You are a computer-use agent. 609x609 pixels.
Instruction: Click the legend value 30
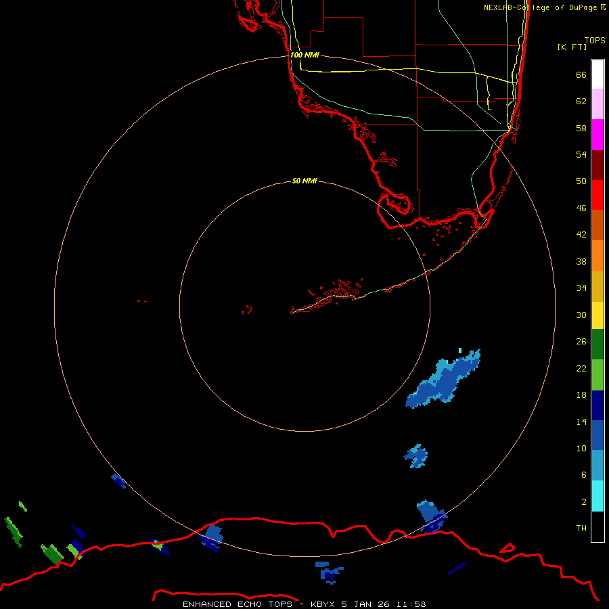tap(581, 315)
